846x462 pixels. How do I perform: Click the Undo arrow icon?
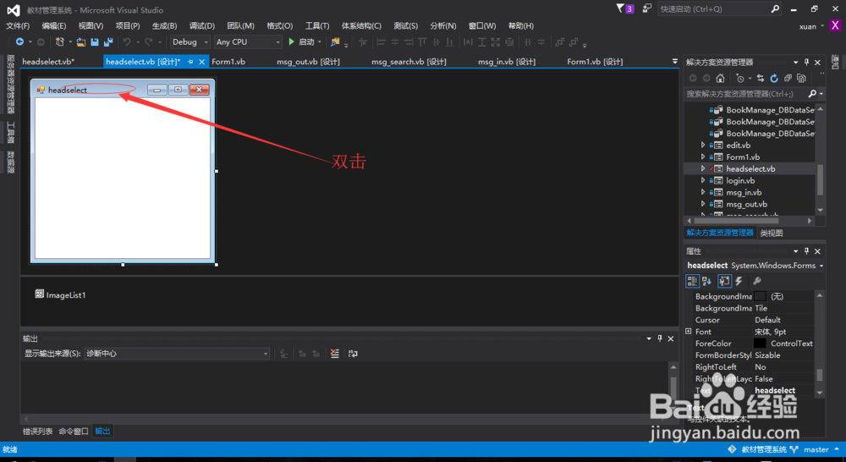point(127,41)
